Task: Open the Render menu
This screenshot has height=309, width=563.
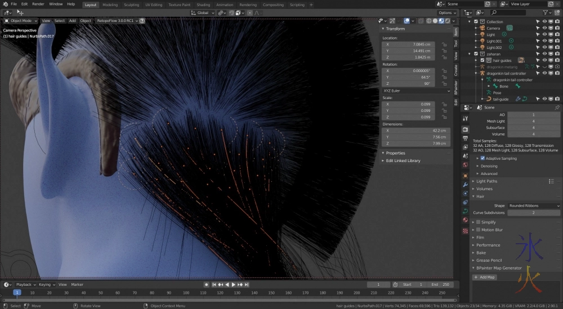Action: pos(38,4)
